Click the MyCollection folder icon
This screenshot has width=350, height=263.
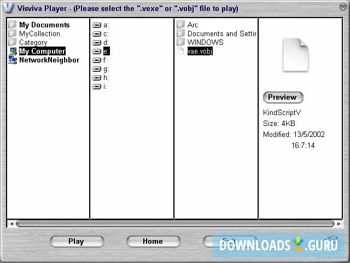pyautogui.click(x=13, y=33)
